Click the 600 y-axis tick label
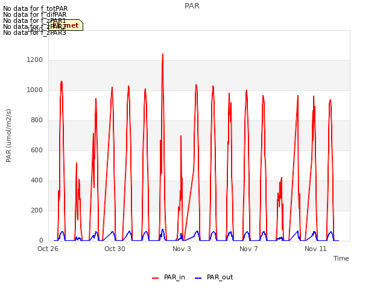The width and height of the screenshot is (386, 289). (x=37, y=151)
